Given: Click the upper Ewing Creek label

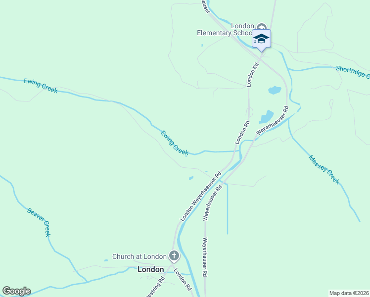Looking at the screenshot, I should point(41,86).
